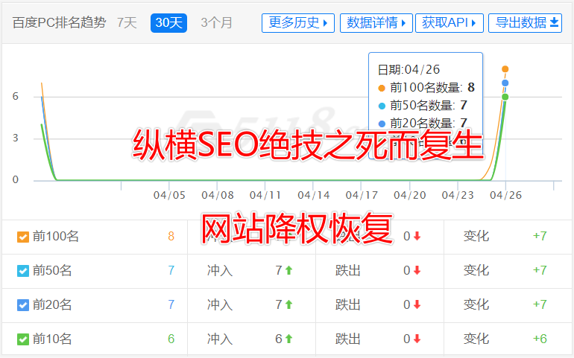
Task: Select the active 30天 range button
Action: (168, 23)
